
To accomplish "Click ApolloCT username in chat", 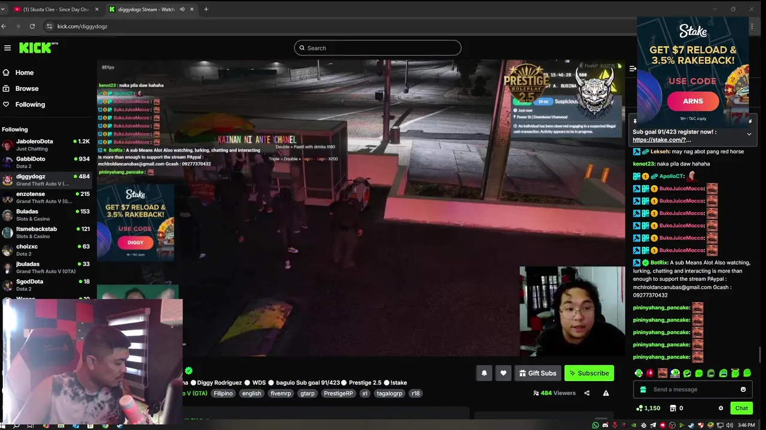I will click(671, 176).
